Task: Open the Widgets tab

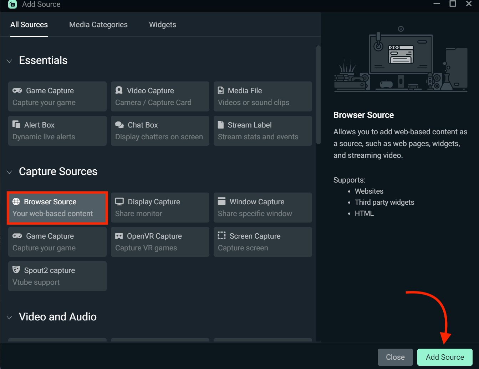Action: coord(163,24)
